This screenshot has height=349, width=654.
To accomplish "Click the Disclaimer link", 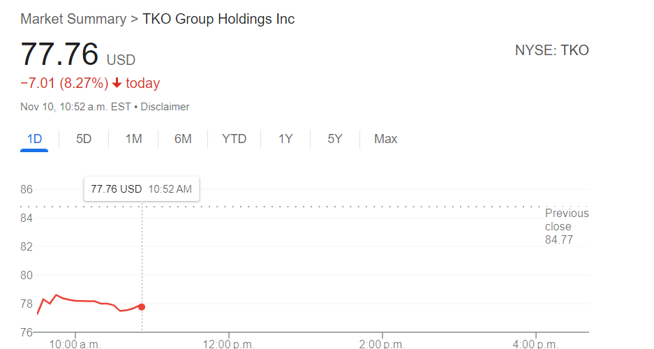I will 168,107.
